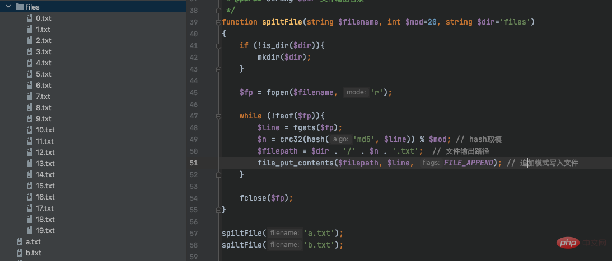Open 0.txt in the files folder
Screen dimensions: 612x261
(x=43, y=18)
